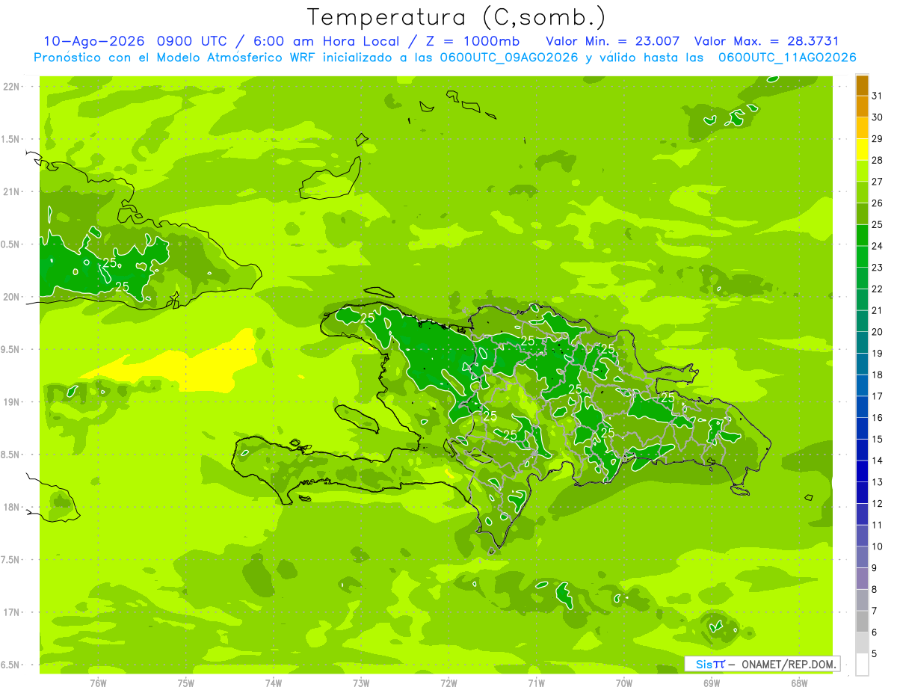
Task: Click the '72W' longitude axis label
Action: coord(449,683)
